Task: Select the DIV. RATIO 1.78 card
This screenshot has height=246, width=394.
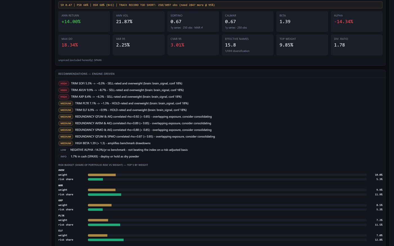Action: (x=357, y=45)
